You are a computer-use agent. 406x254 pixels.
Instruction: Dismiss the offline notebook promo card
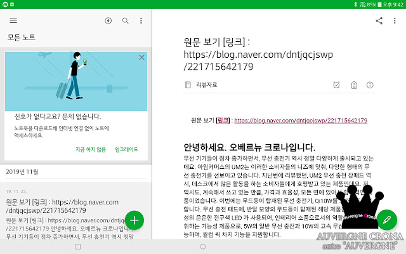pos(142,57)
